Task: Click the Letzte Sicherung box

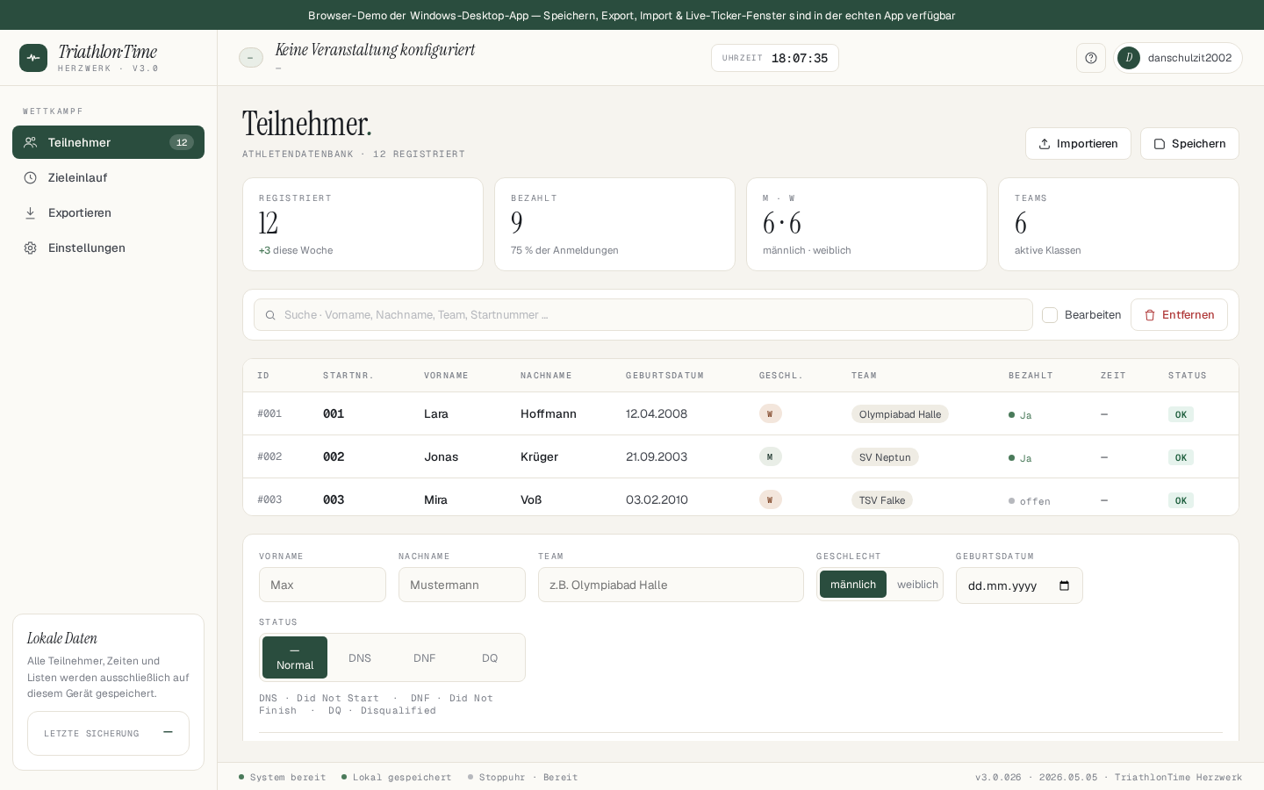Action: pos(108,733)
